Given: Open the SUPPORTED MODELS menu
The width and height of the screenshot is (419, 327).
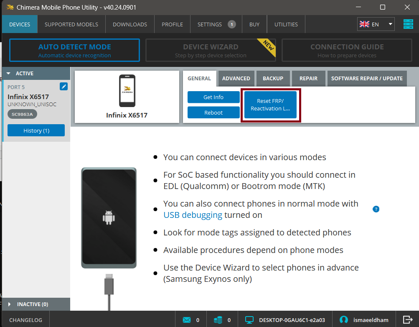Looking at the screenshot, I should point(71,24).
